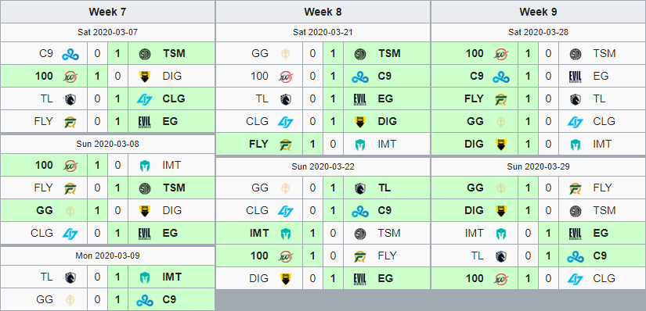Image resolution: width=646 pixels, height=311 pixels.
Task: Click the EVIL logo in C9 vs EG Week 9
Action: pyautogui.click(x=576, y=76)
